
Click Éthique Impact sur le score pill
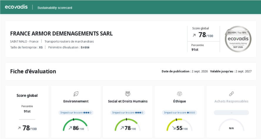[x=179, y=113]
